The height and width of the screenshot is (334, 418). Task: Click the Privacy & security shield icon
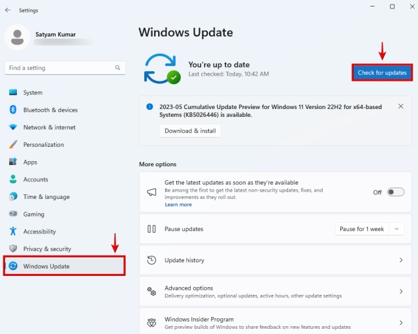(13, 249)
